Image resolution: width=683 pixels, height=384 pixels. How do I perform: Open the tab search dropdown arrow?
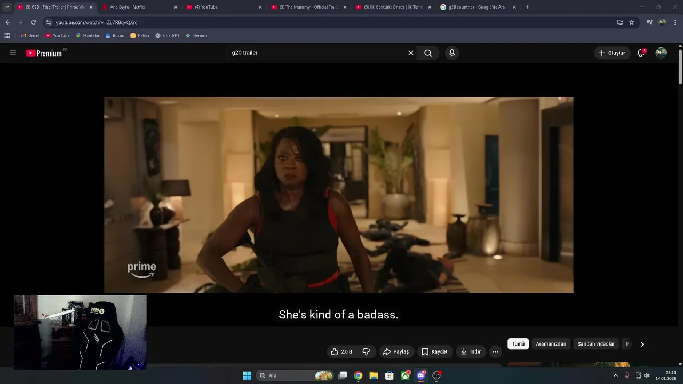tap(7, 7)
